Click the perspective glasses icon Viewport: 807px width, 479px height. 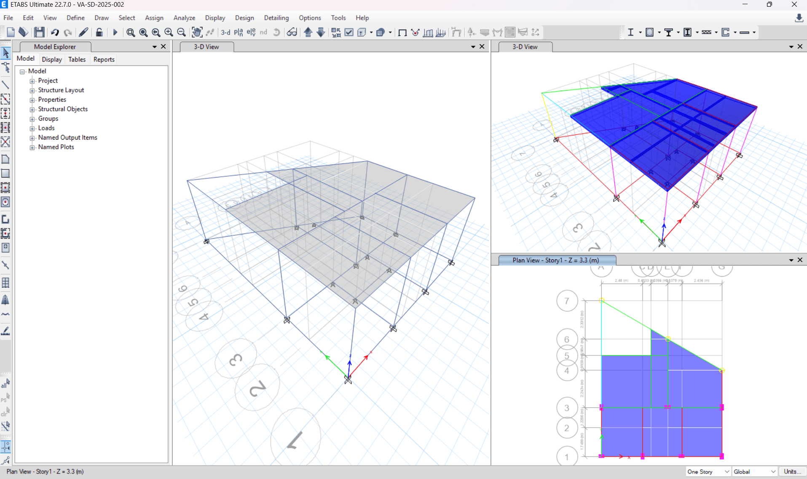[292, 32]
